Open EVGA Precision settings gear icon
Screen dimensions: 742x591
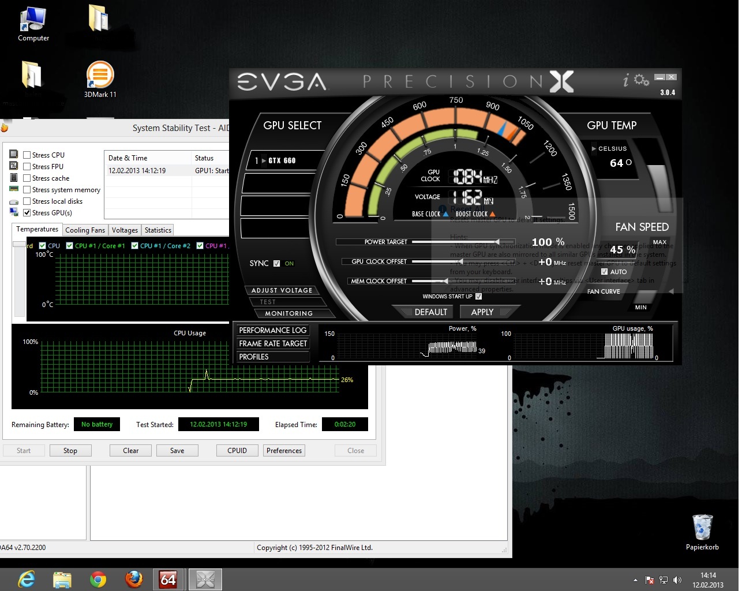click(x=642, y=80)
